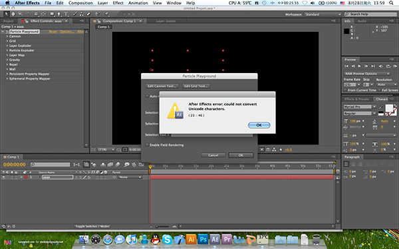Viewport: 399px width, 249px height.
Task: Open the Animation menu
Action: coord(138,3)
